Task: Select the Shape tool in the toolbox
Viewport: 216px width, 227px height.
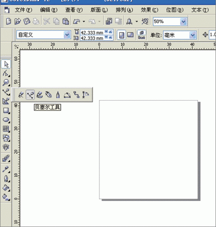Action: [6, 73]
